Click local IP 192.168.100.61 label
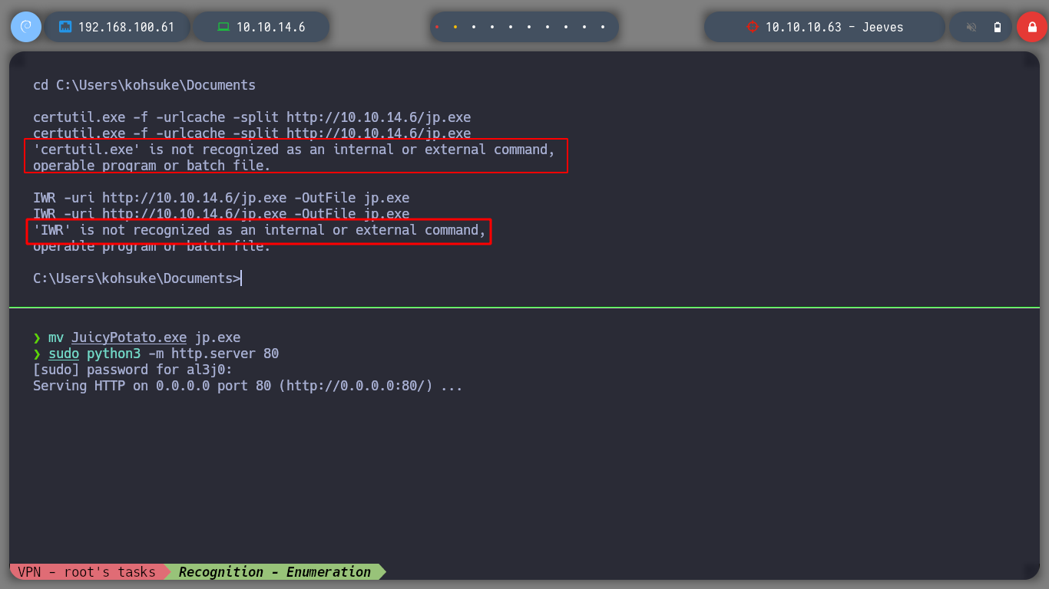This screenshot has width=1049, height=589. [126, 27]
